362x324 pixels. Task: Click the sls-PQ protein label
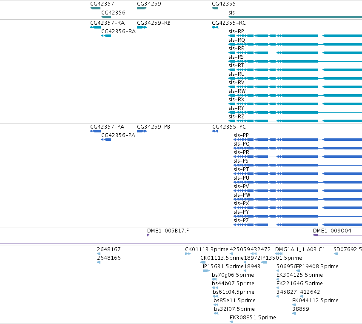click(x=242, y=144)
